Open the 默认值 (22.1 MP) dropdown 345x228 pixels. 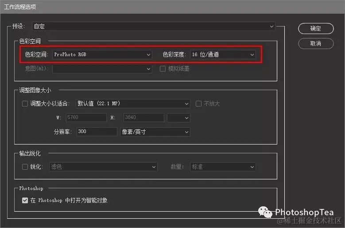click(133, 103)
